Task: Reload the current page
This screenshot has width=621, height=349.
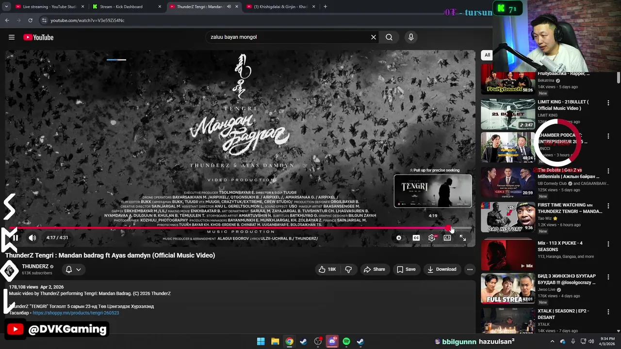Action: 30,20
